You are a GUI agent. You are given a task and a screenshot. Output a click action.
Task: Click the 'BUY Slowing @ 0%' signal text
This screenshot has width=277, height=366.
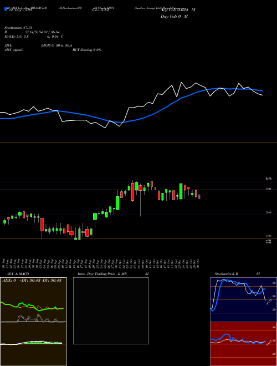(x=87, y=50)
